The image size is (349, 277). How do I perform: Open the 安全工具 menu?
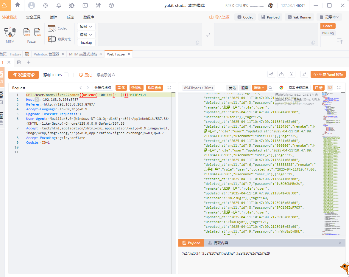(33, 17)
